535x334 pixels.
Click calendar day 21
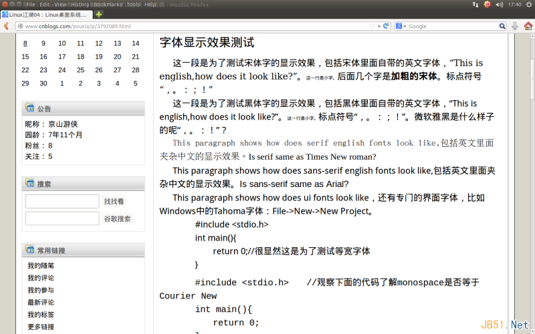pos(136,57)
